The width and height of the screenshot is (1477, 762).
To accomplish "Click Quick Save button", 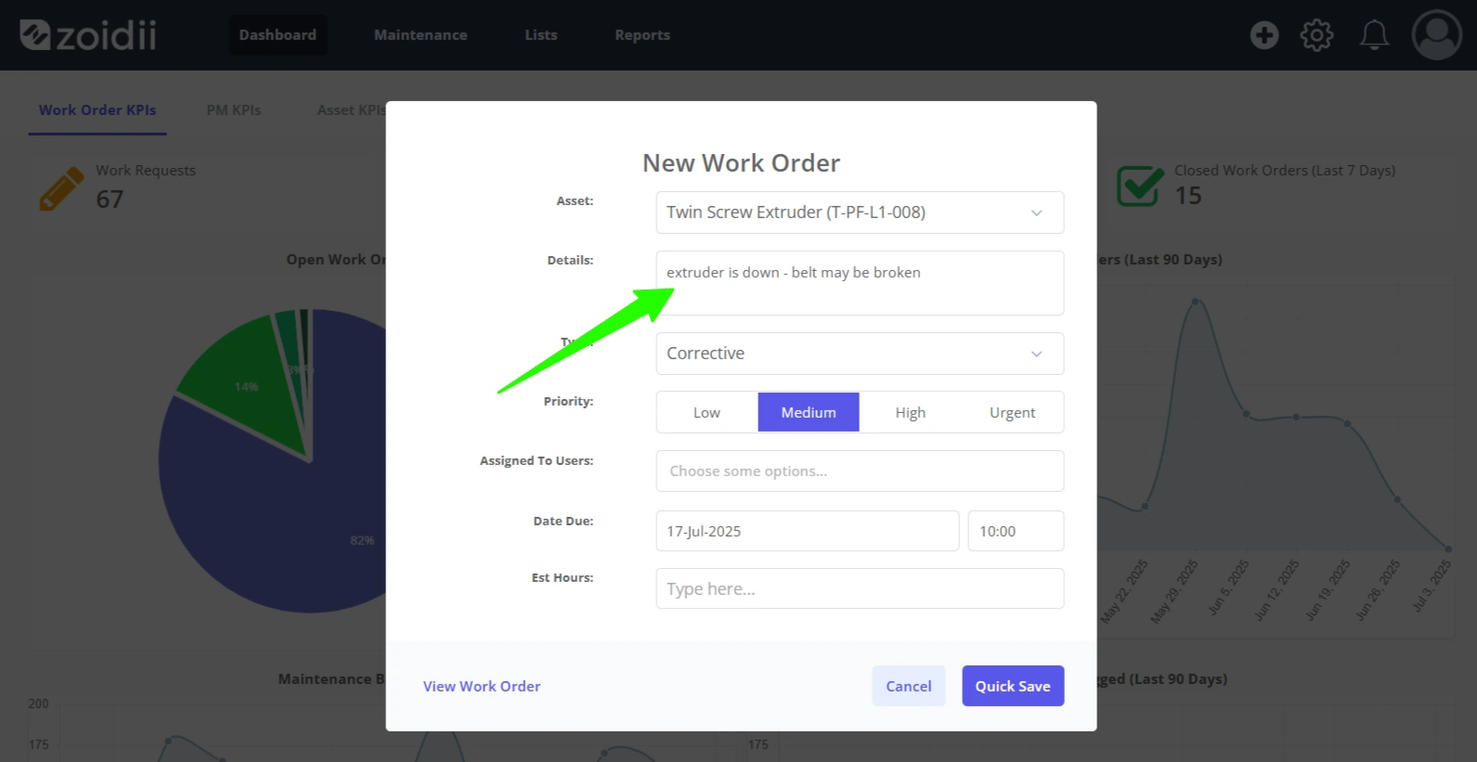I will 1013,686.
